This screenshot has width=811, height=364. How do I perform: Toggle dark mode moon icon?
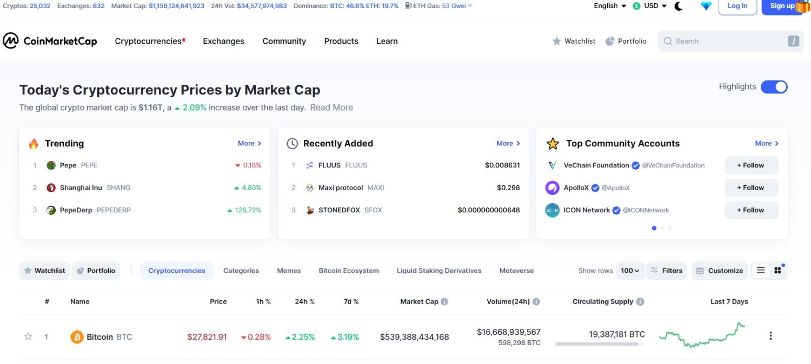pos(679,6)
